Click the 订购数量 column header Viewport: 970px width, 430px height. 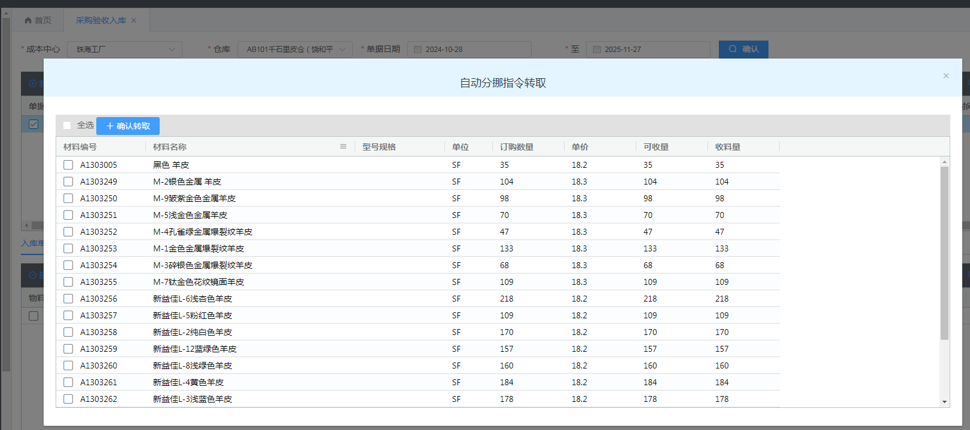[517, 147]
